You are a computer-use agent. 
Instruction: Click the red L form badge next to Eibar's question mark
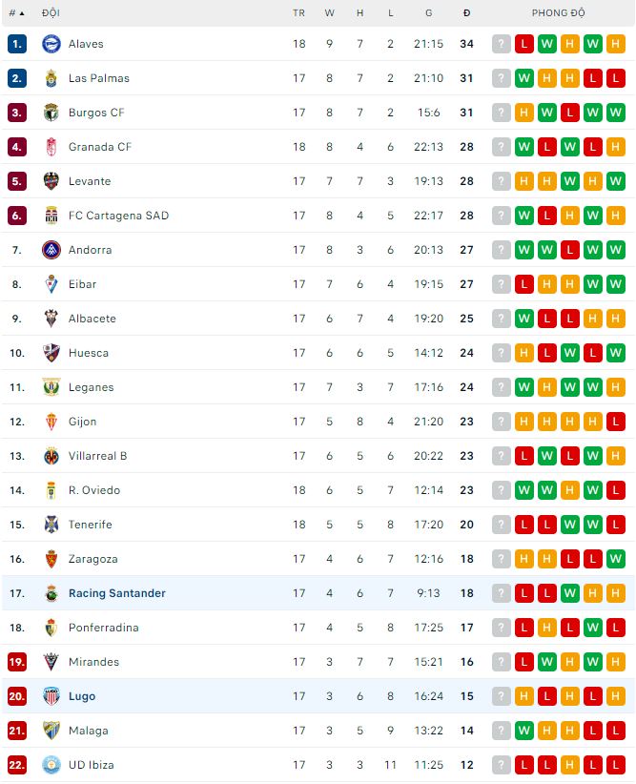point(524,284)
